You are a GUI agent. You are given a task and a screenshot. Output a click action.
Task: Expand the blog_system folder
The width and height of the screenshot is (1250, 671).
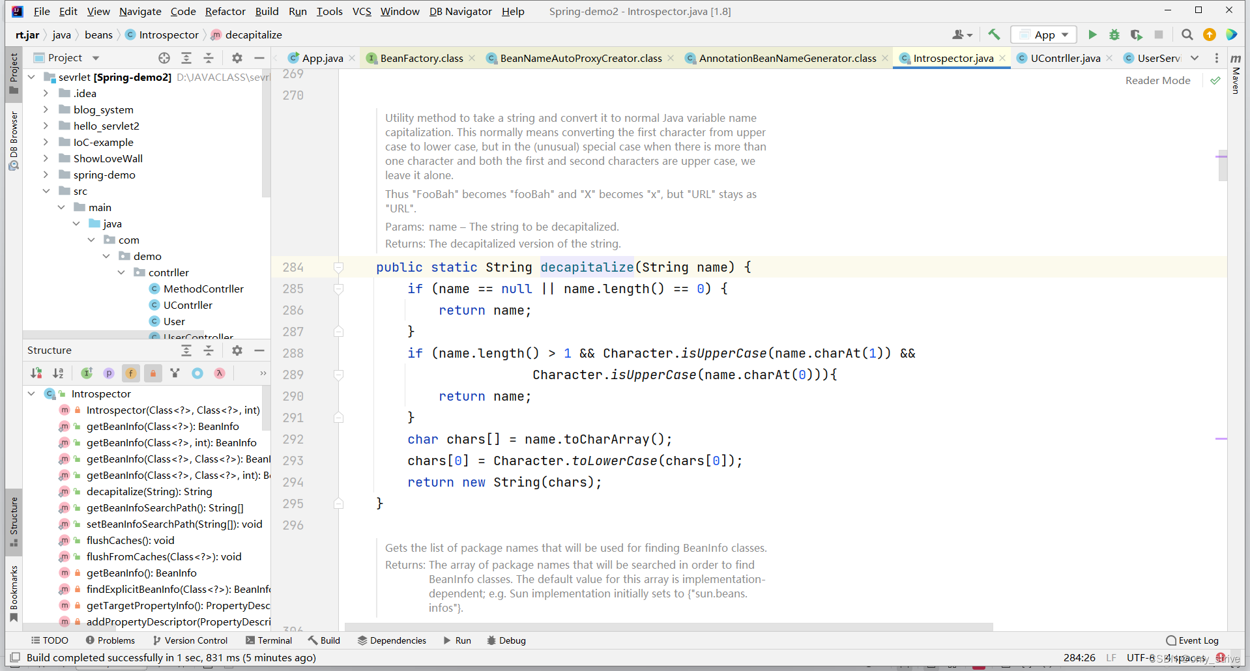point(46,109)
